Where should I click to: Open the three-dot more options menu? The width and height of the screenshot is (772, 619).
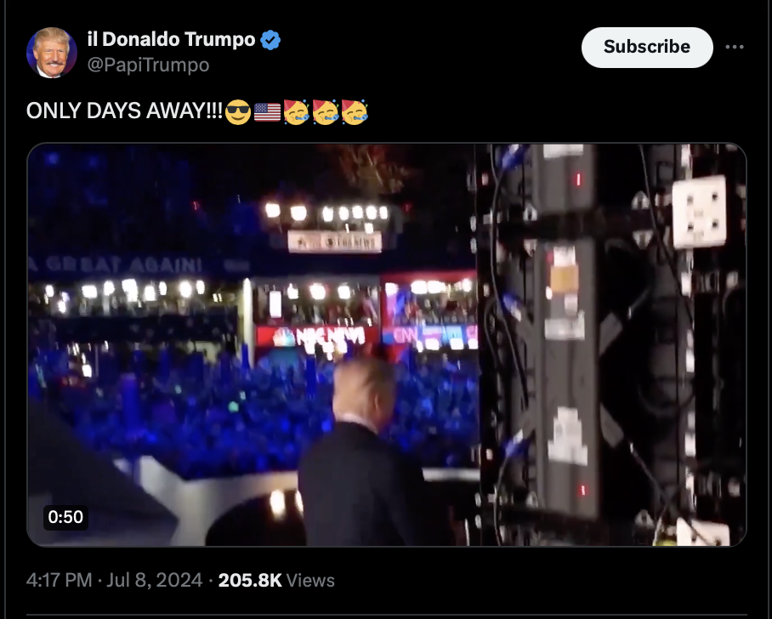(735, 47)
